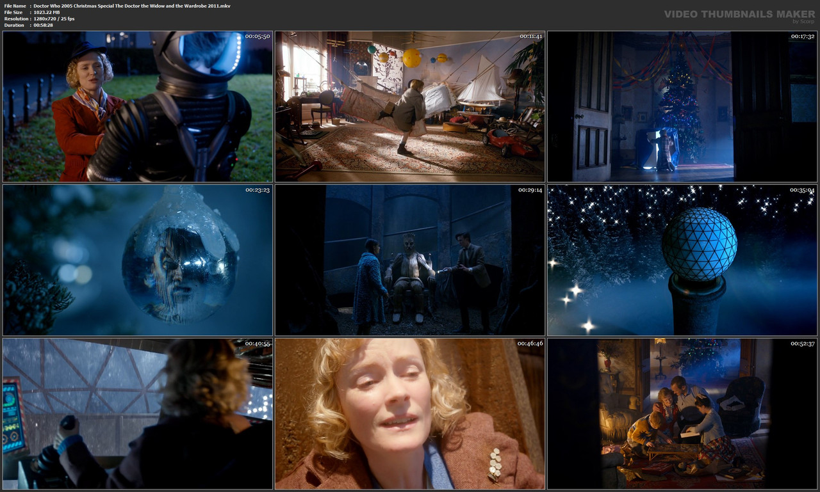Screen dimensions: 820x492
Task: Select the cockpit scene thumbnail at 00:40:55
Action: (x=137, y=413)
